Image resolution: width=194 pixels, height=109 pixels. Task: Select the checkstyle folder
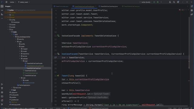pos(15,22)
